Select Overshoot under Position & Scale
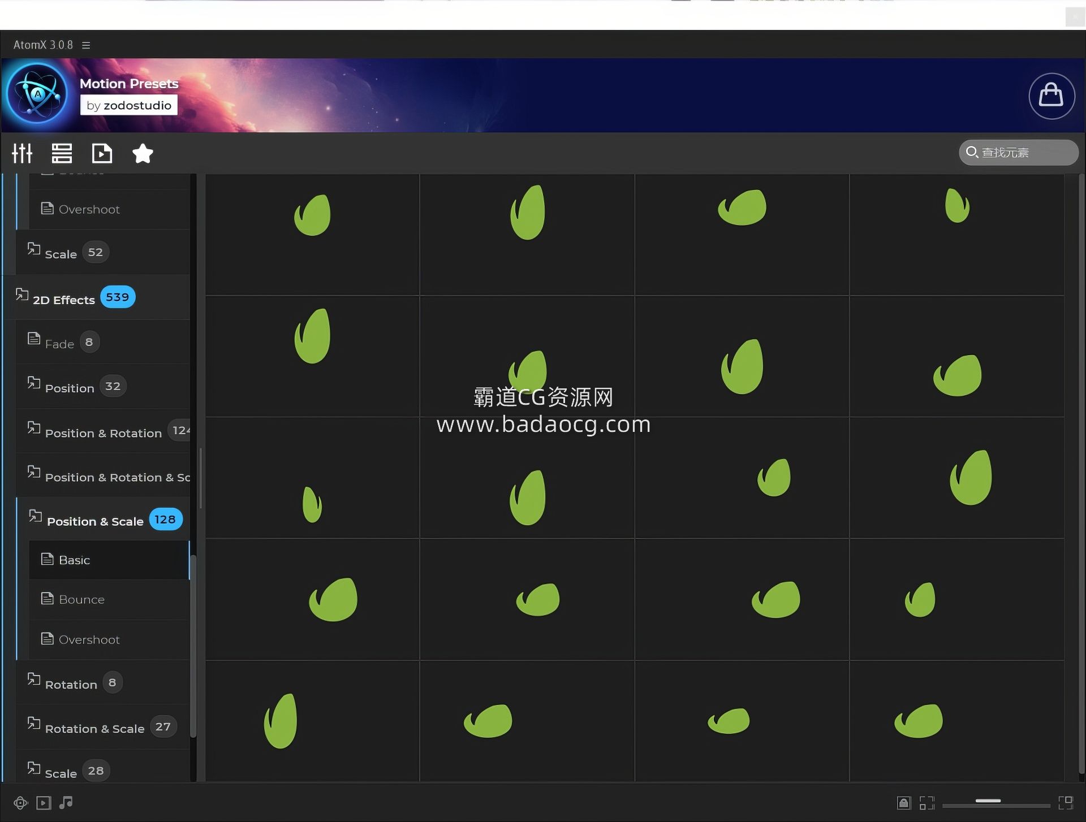This screenshot has height=822, width=1086. point(109,639)
